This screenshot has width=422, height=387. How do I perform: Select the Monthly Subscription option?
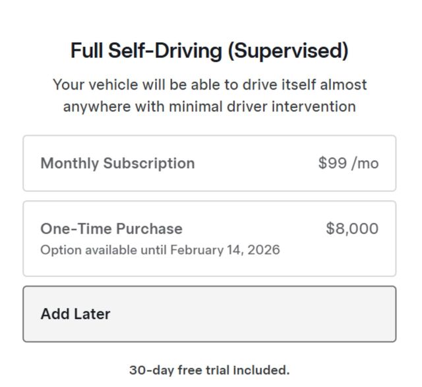[x=209, y=164]
